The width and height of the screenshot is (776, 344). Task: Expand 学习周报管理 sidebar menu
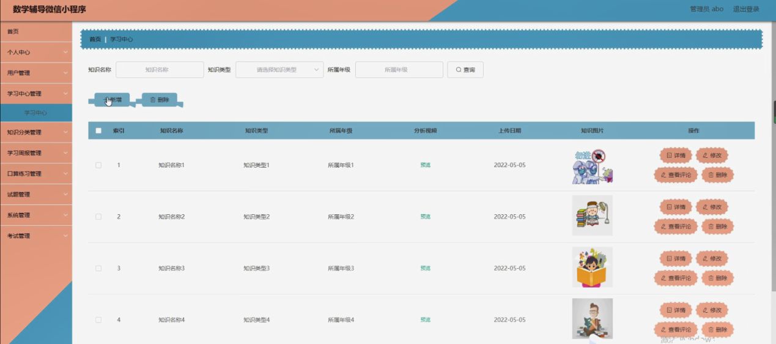[36, 153]
